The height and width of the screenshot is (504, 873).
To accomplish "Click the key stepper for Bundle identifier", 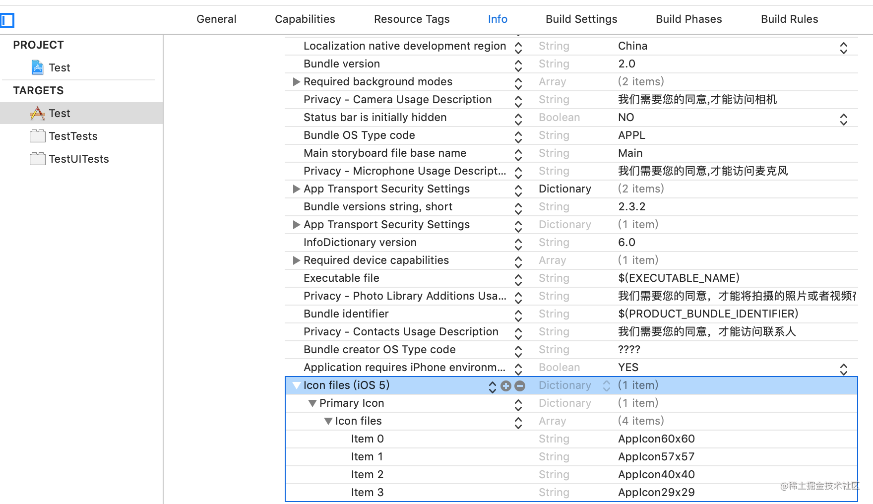I will click(518, 316).
